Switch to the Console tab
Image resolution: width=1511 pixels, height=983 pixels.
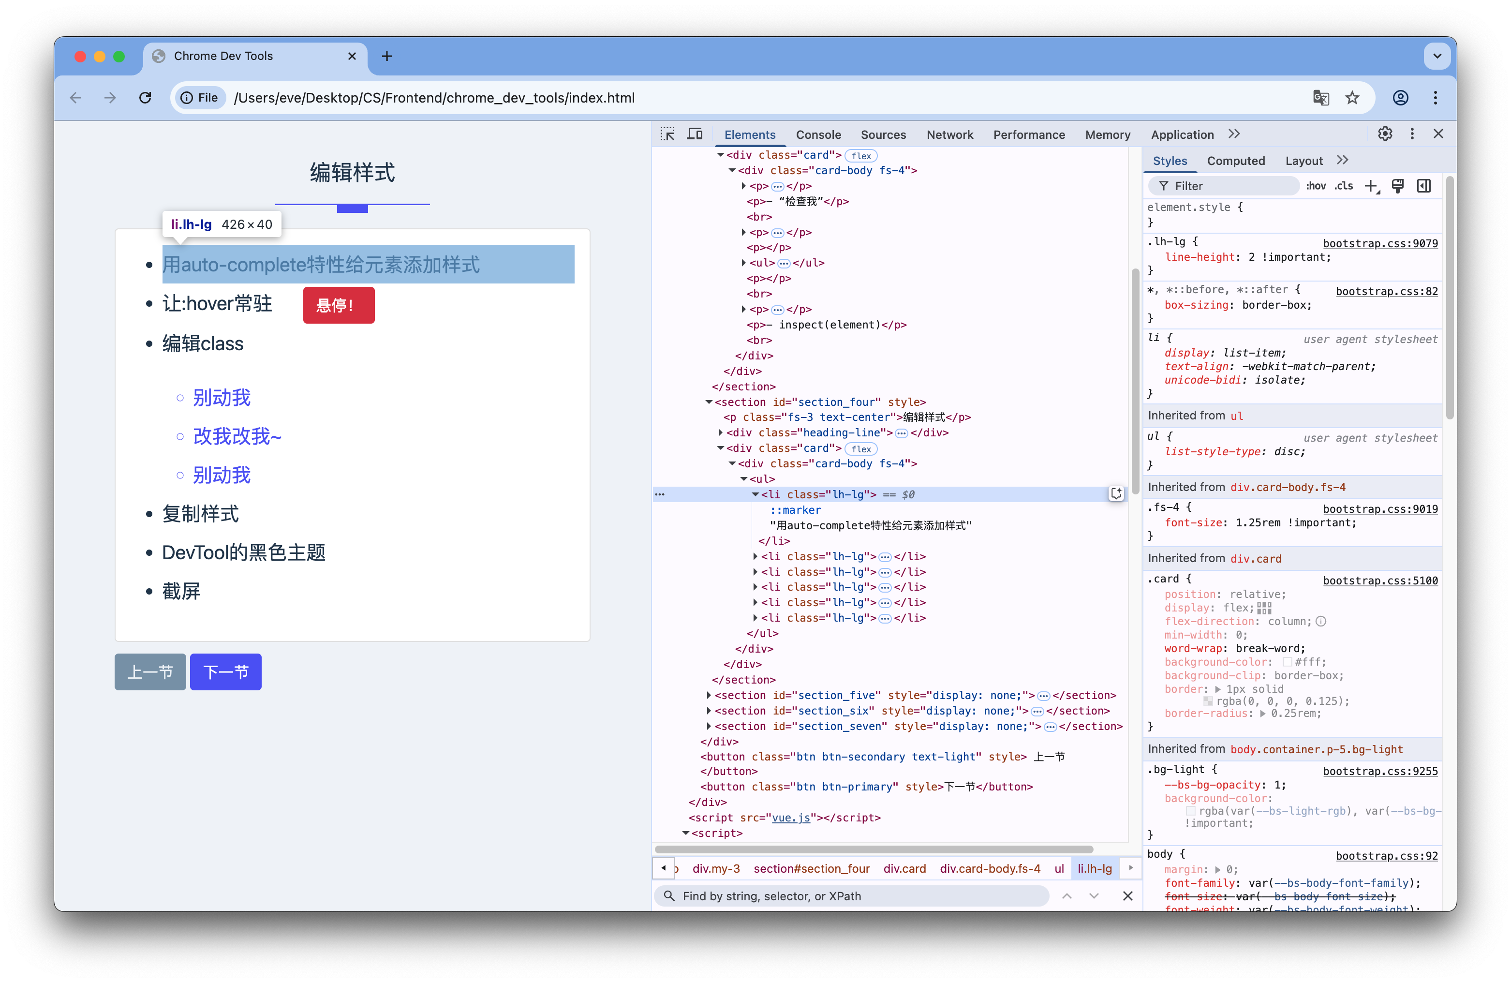[x=818, y=134]
